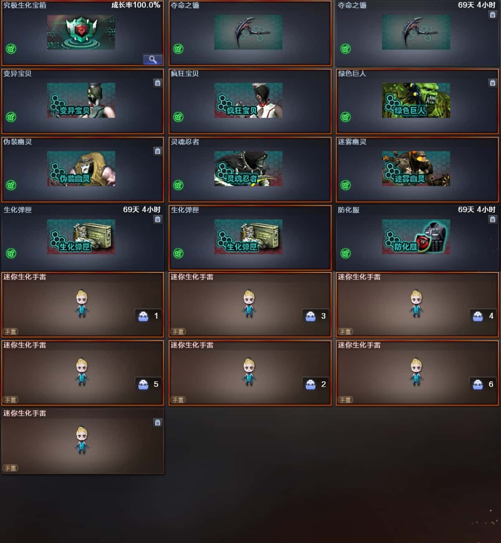Click bag slot 2 icon on 迷你生化手雷

[311, 384]
